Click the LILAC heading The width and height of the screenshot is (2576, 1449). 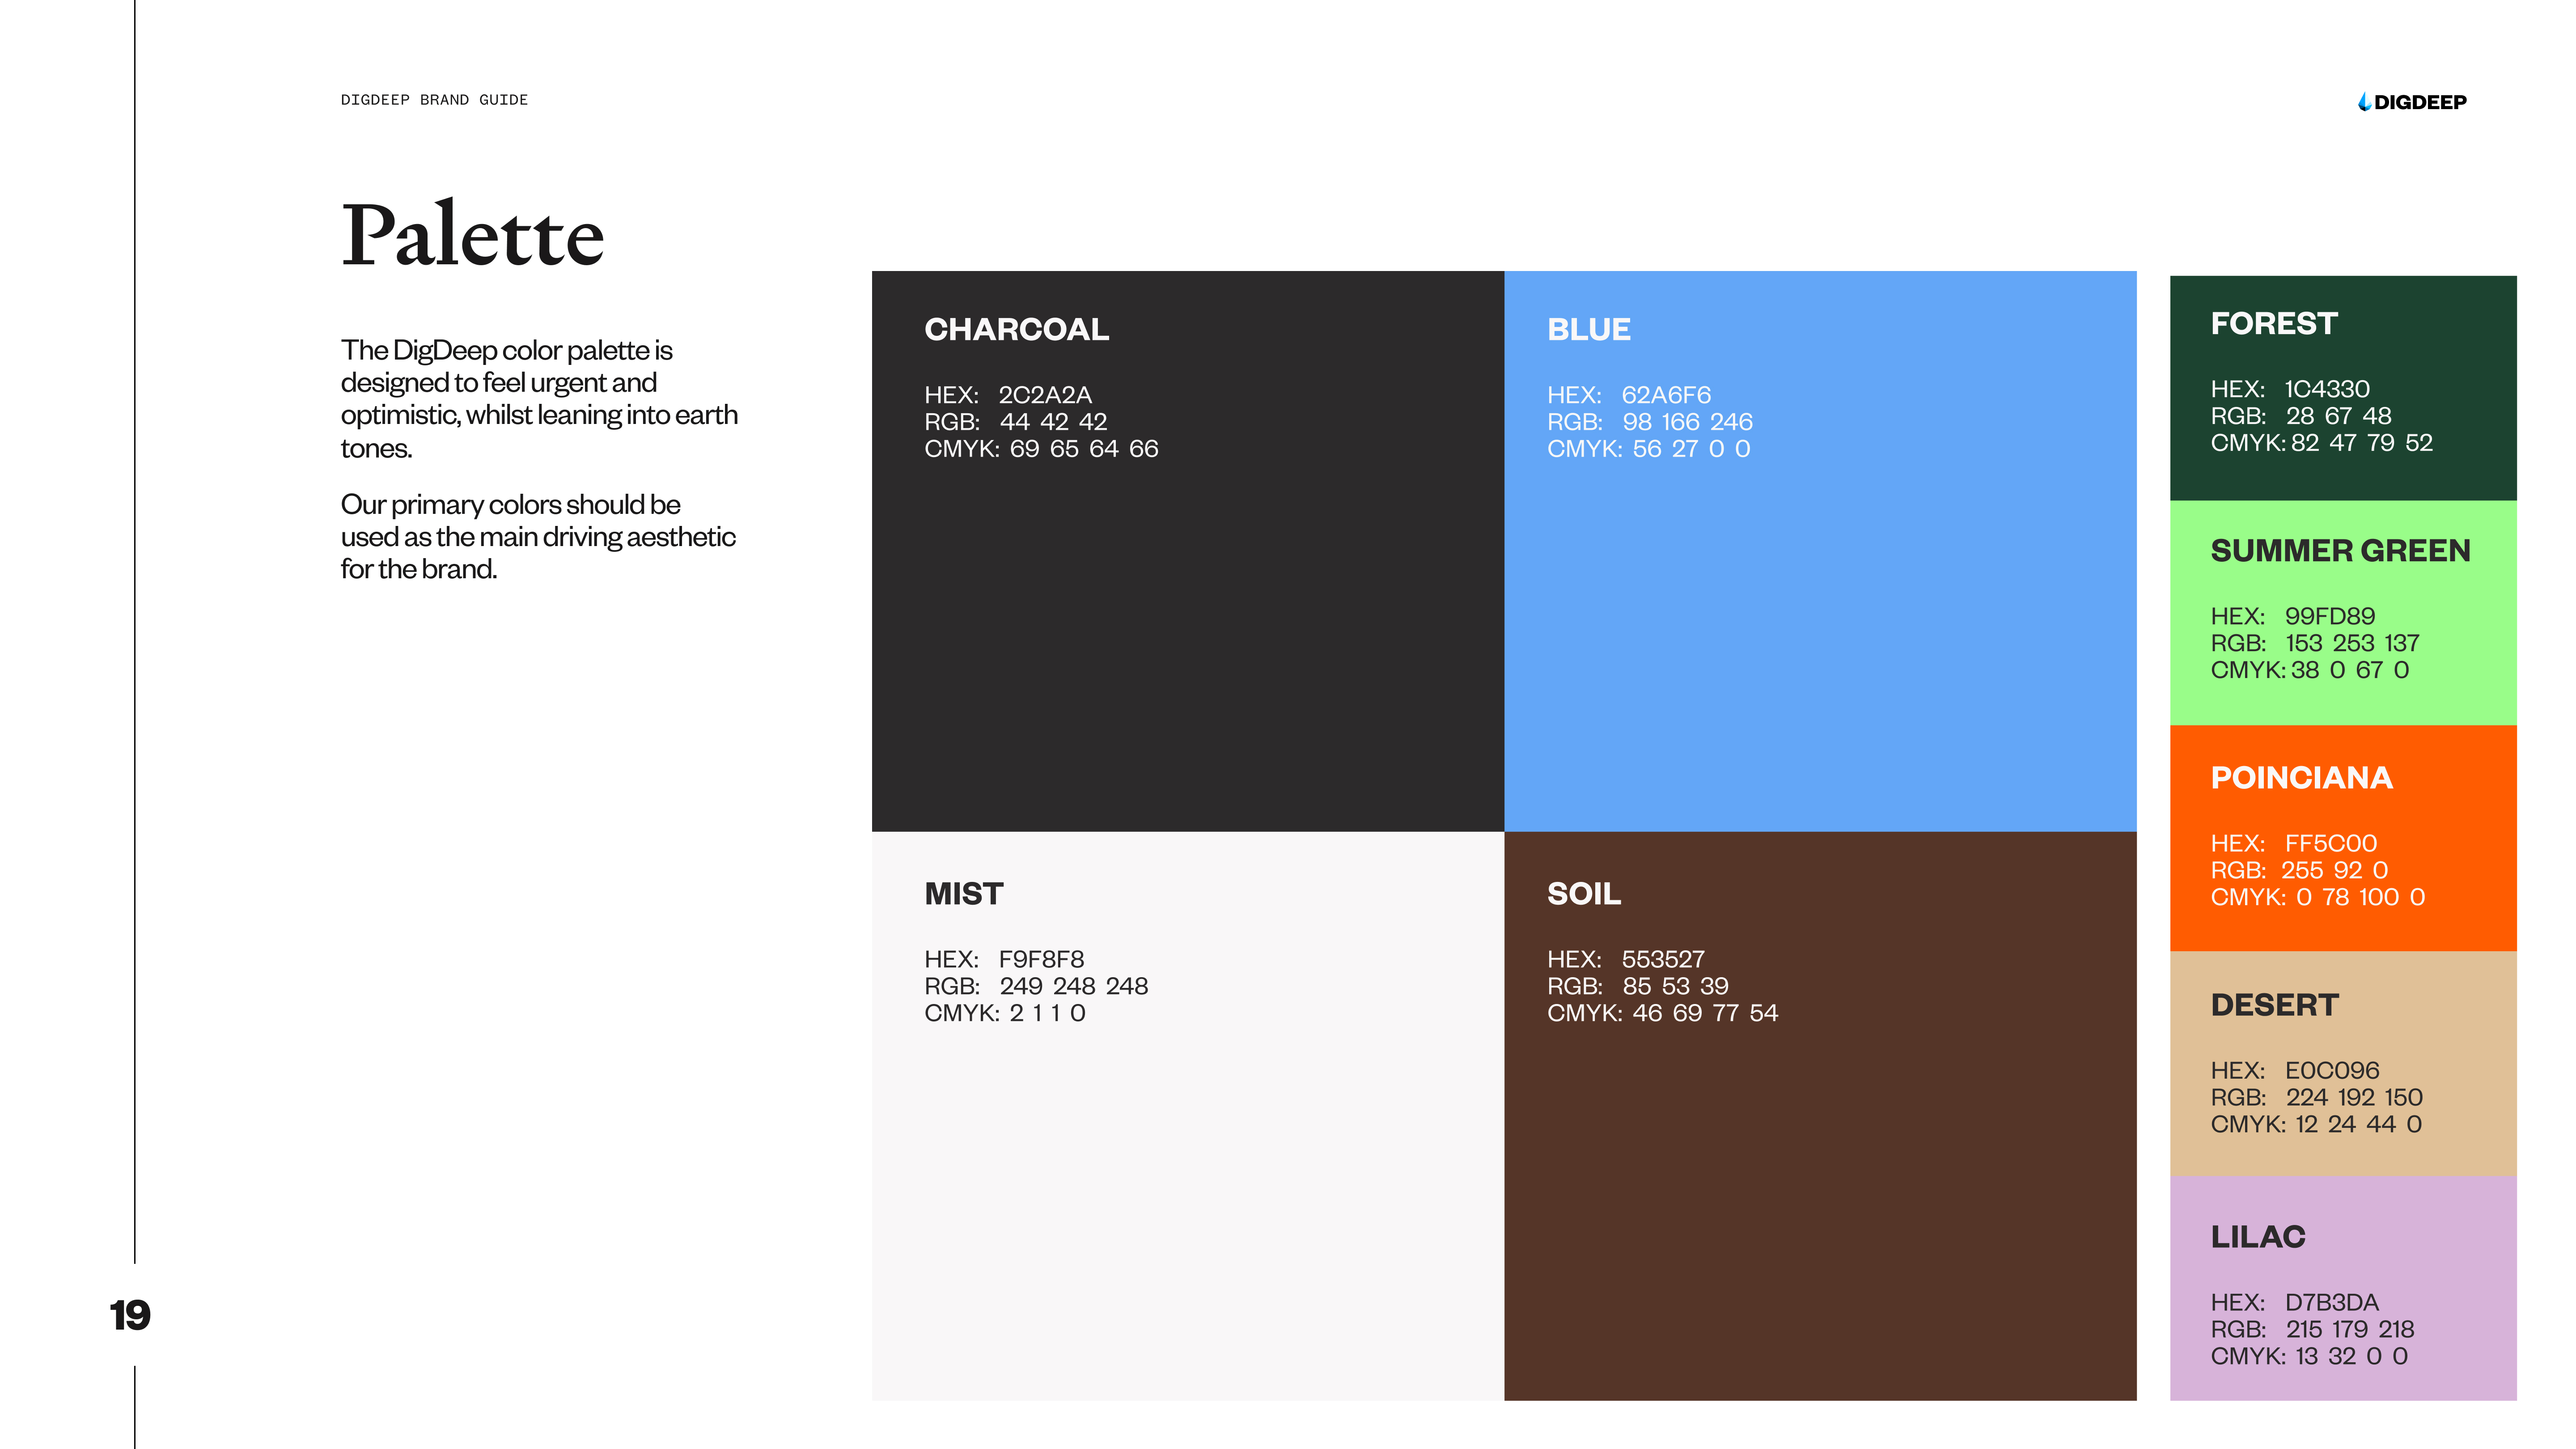pos(2258,1236)
